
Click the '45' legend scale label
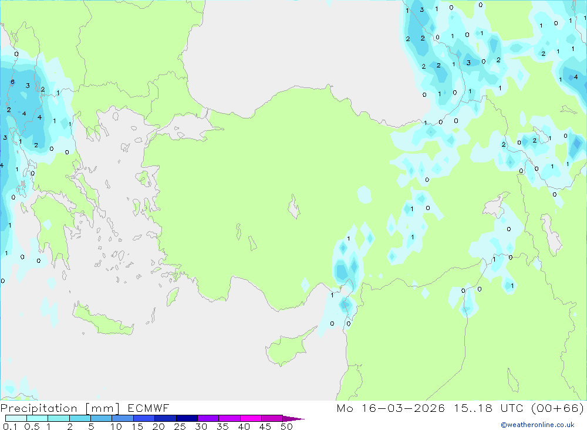(265, 426)
